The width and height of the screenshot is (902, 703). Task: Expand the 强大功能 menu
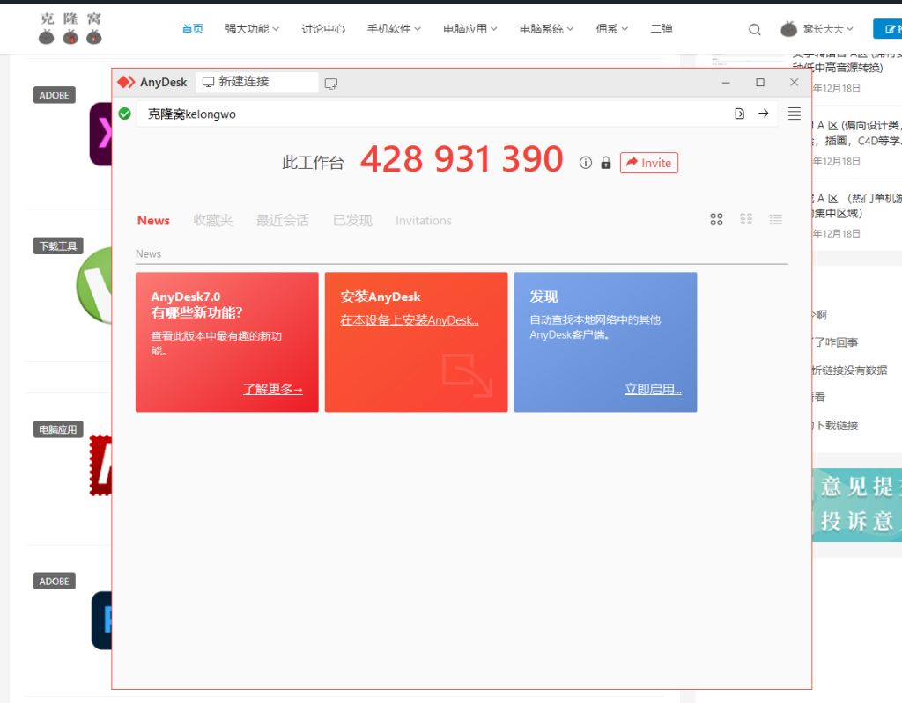pos(252,29)
